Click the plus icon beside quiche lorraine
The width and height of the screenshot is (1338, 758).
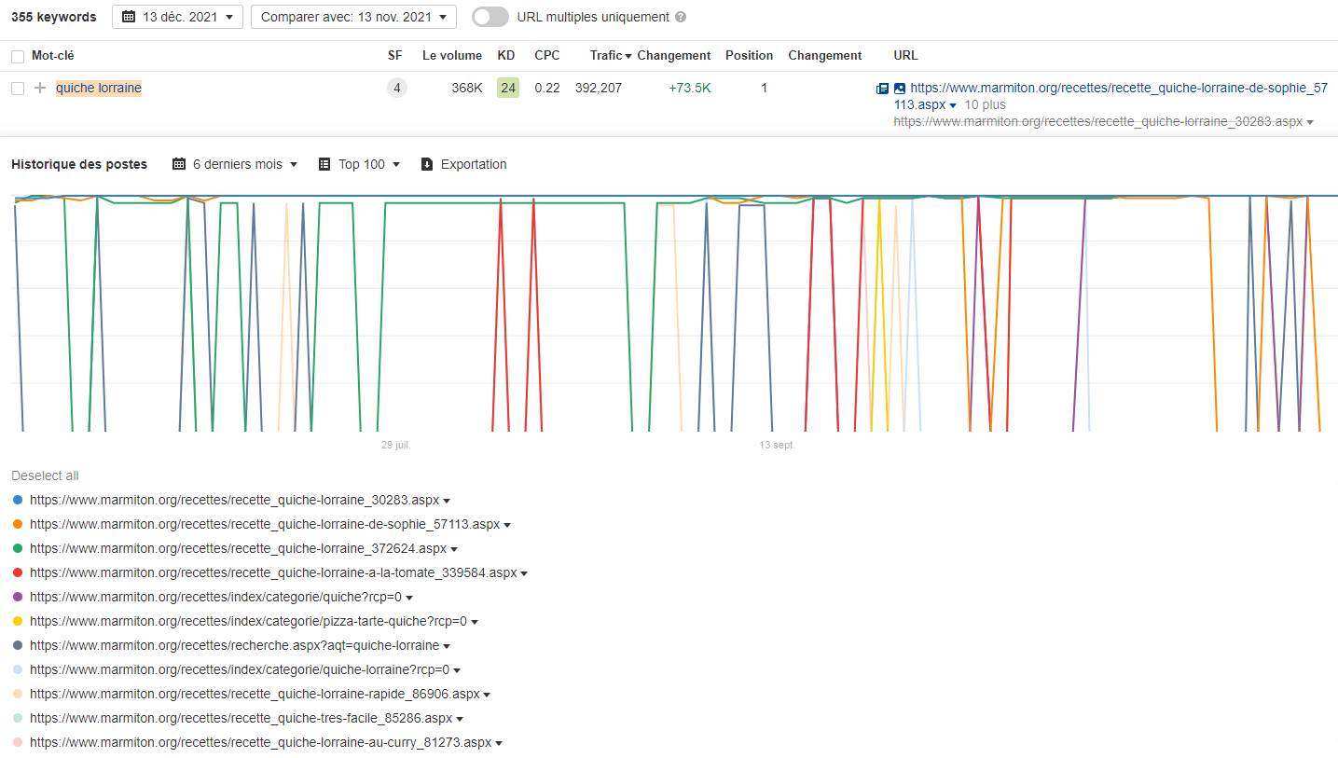point(40,89)
